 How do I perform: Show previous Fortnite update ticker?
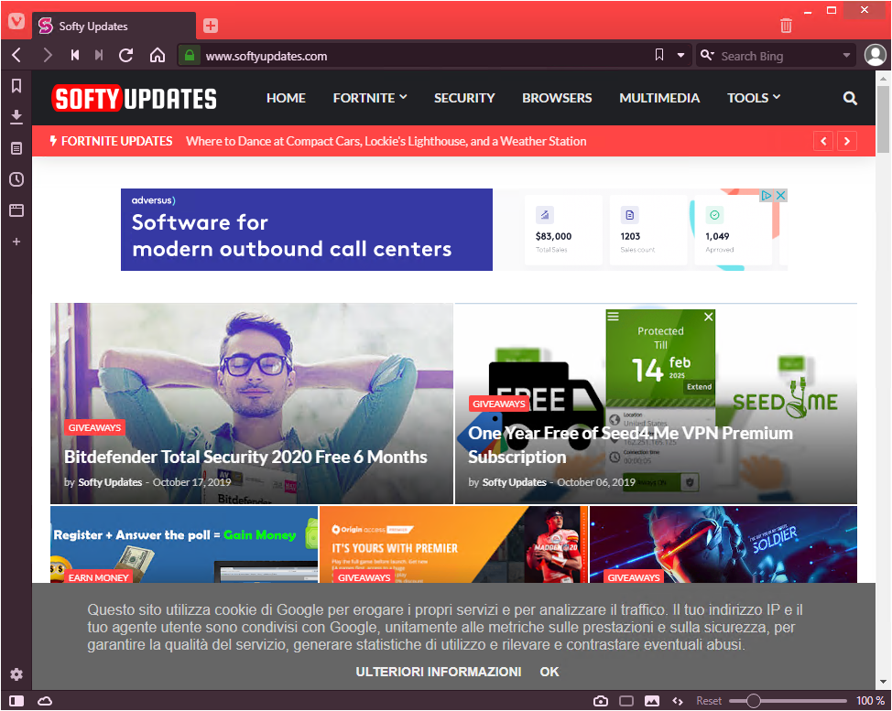823,141
